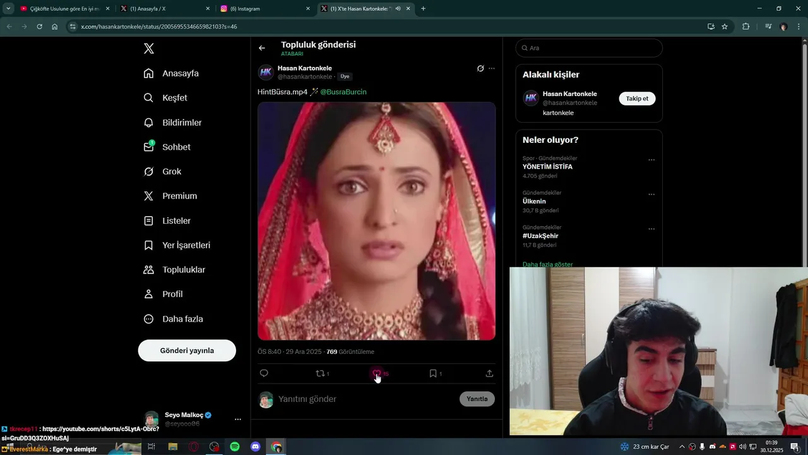Open tab search dropdown arrow
The height and width of the screenshot is (455, 808).
pyautogui.click(x=8, y=9)
